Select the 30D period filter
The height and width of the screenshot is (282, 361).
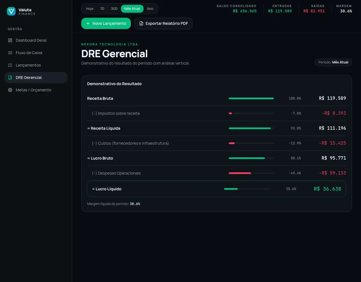(x=114, y=9)
